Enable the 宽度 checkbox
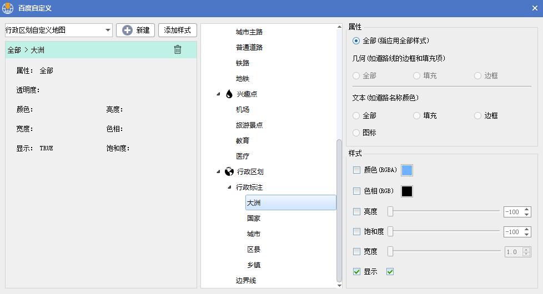 click(356, 251)
